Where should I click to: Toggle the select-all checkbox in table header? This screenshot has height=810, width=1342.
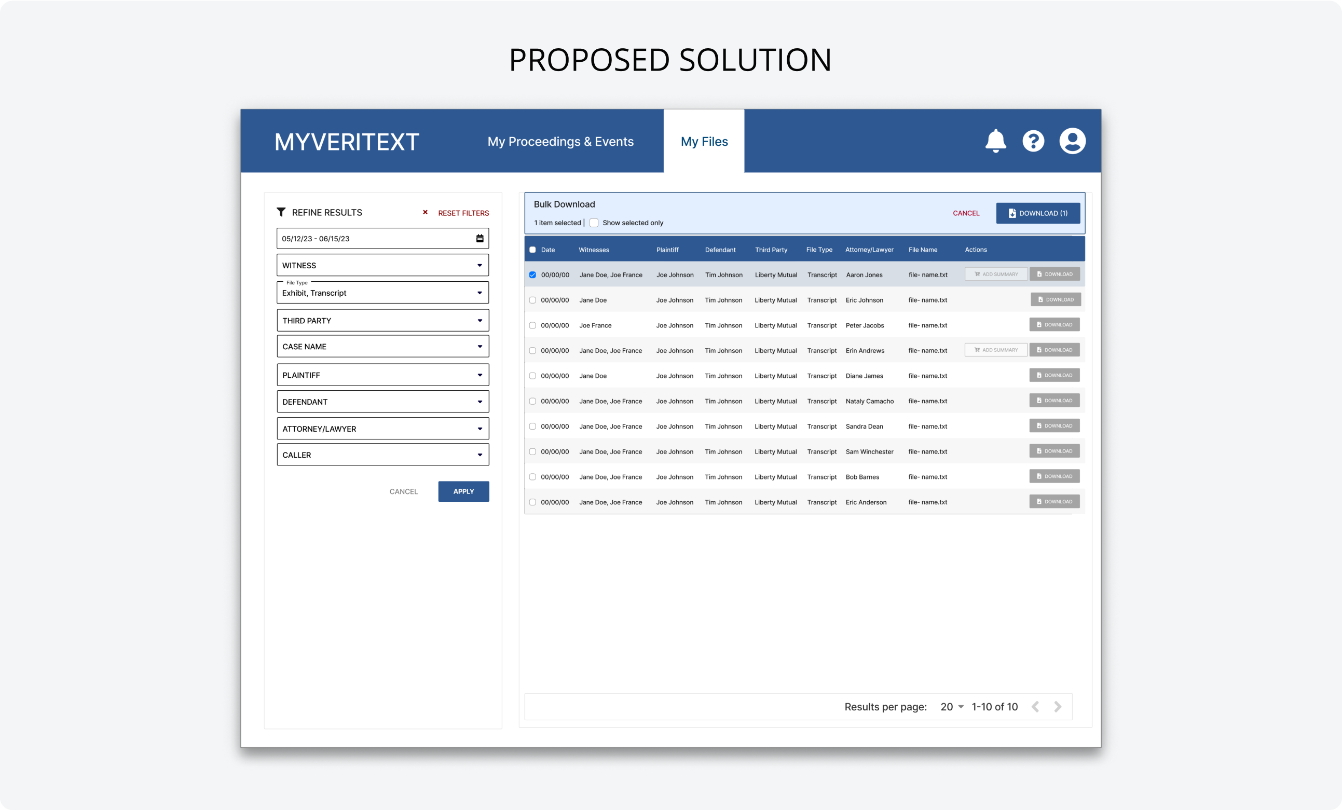point(532,250)
